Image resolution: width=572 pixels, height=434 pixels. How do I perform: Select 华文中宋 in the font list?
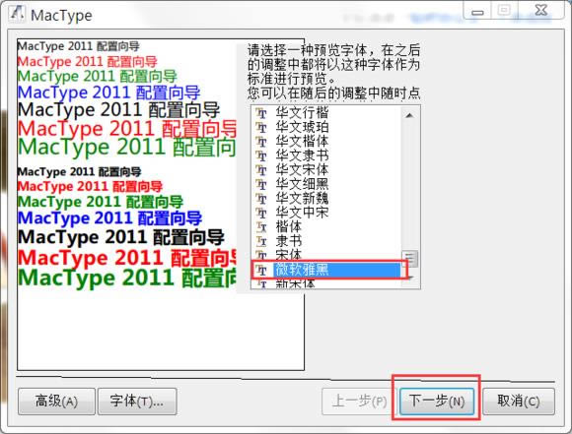click(302, 213)
